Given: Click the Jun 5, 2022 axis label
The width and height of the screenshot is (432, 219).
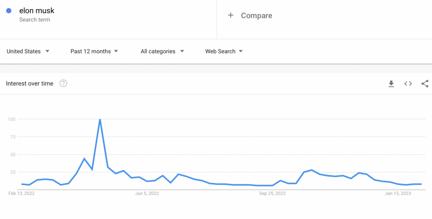Looking at the screenshot, I should pos(147,194).
